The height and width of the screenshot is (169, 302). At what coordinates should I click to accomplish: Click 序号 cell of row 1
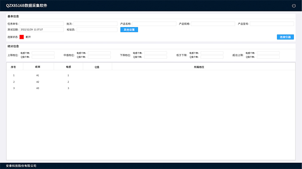point(14,75)
